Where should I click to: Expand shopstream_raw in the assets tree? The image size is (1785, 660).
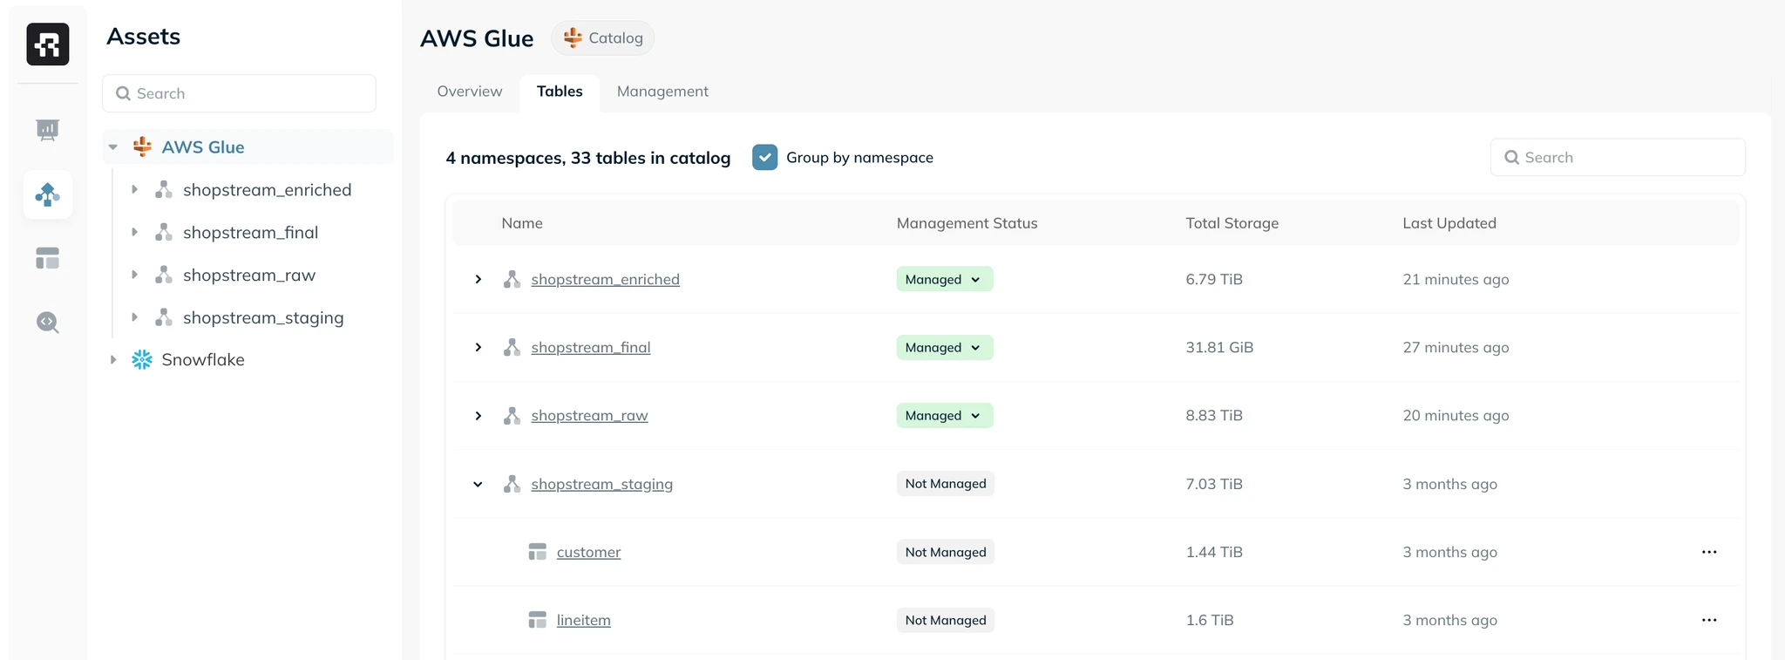[134, 275]
